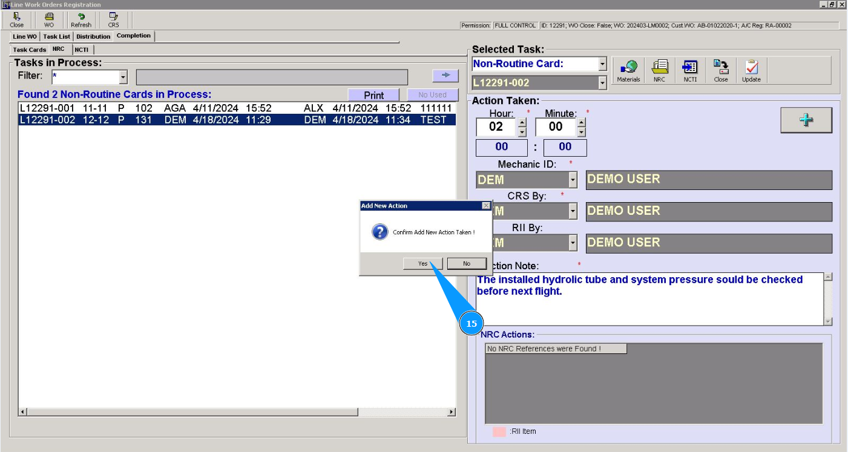Expand the Mechanic ID dropdown
The image size is (848, 452).
(x=573, y=180)
